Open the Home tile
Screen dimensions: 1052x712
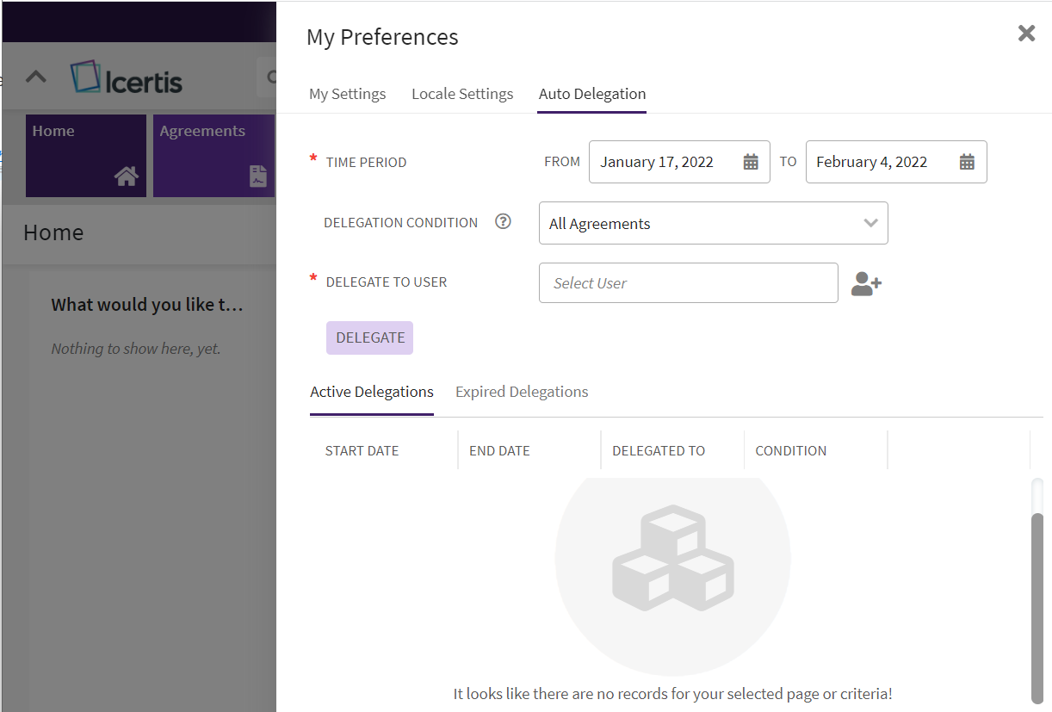click(x=85, y=155)
